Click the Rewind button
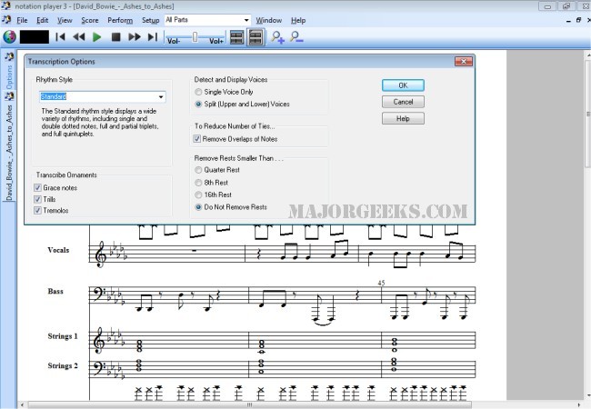Image resolution: width=591 pixels, height=409 pixels. 78,37
